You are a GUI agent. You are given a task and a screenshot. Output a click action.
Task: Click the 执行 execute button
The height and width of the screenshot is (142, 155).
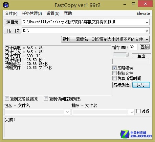coord(141,85)
